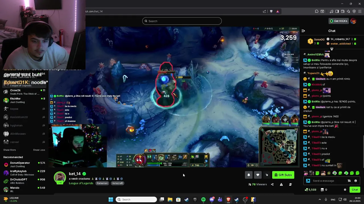Follow the channel with heart button
This screenshot has width=364, height=204.
pyautogui.click(x=258, y=175)
